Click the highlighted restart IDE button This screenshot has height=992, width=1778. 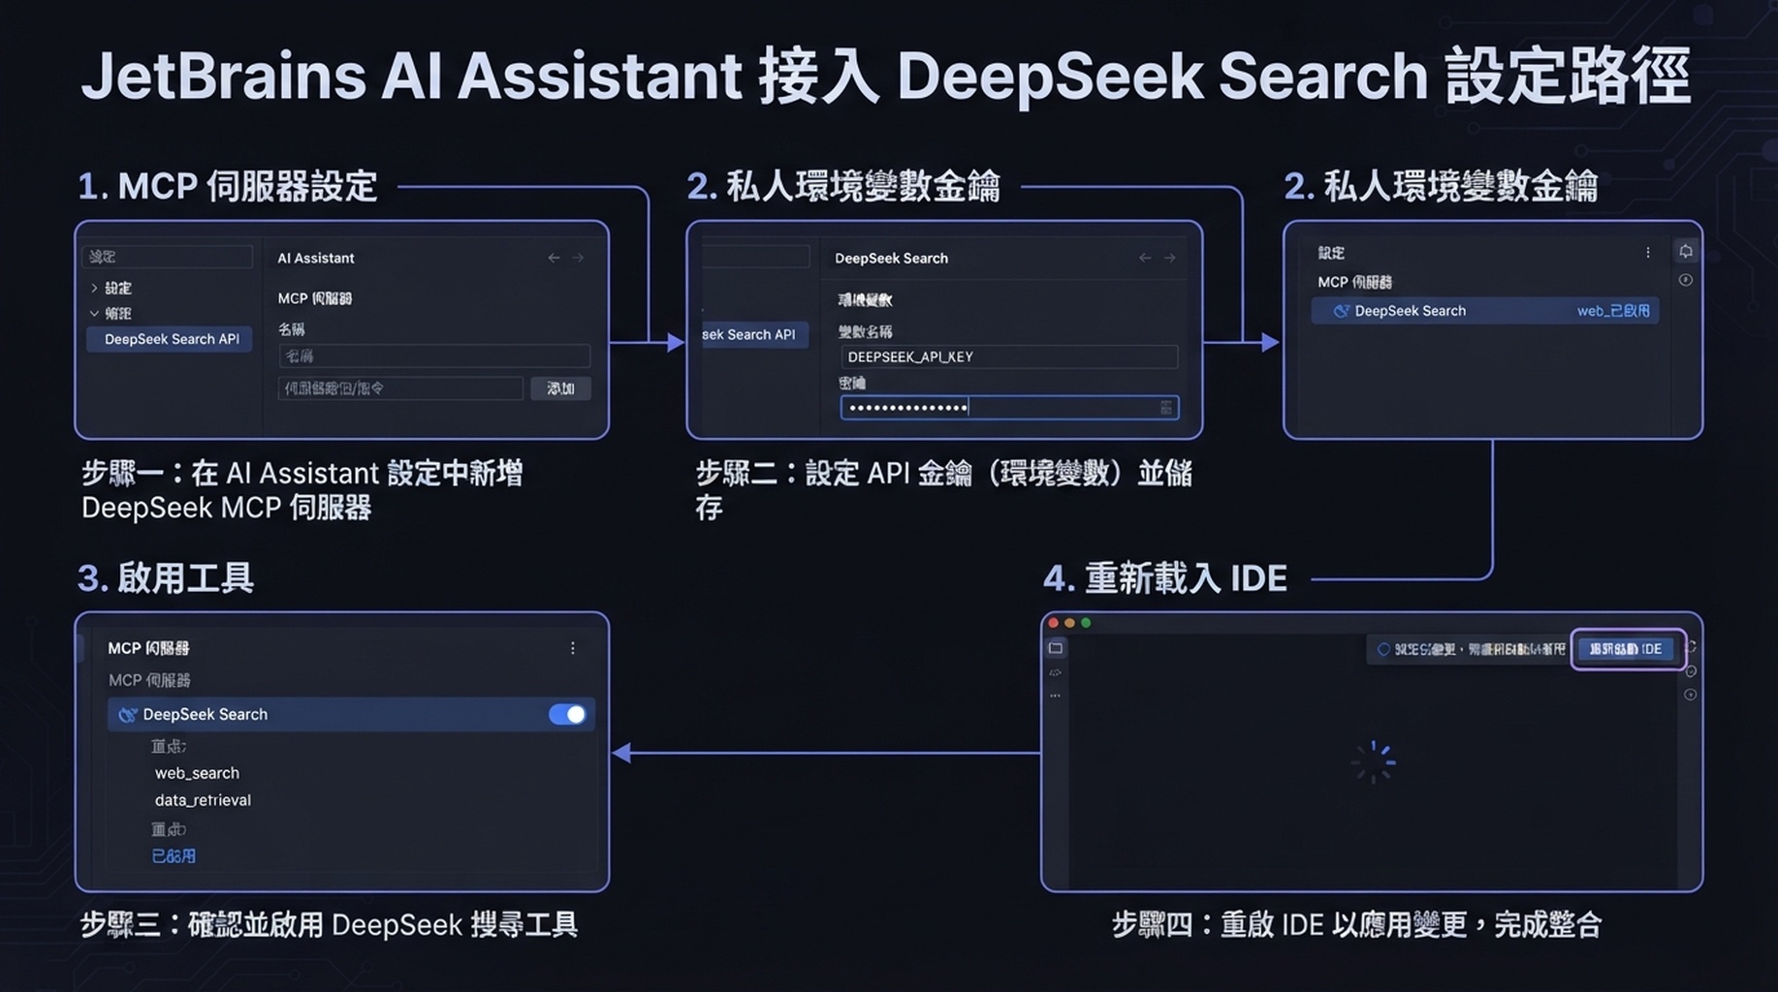click(x=1627, y=649)
